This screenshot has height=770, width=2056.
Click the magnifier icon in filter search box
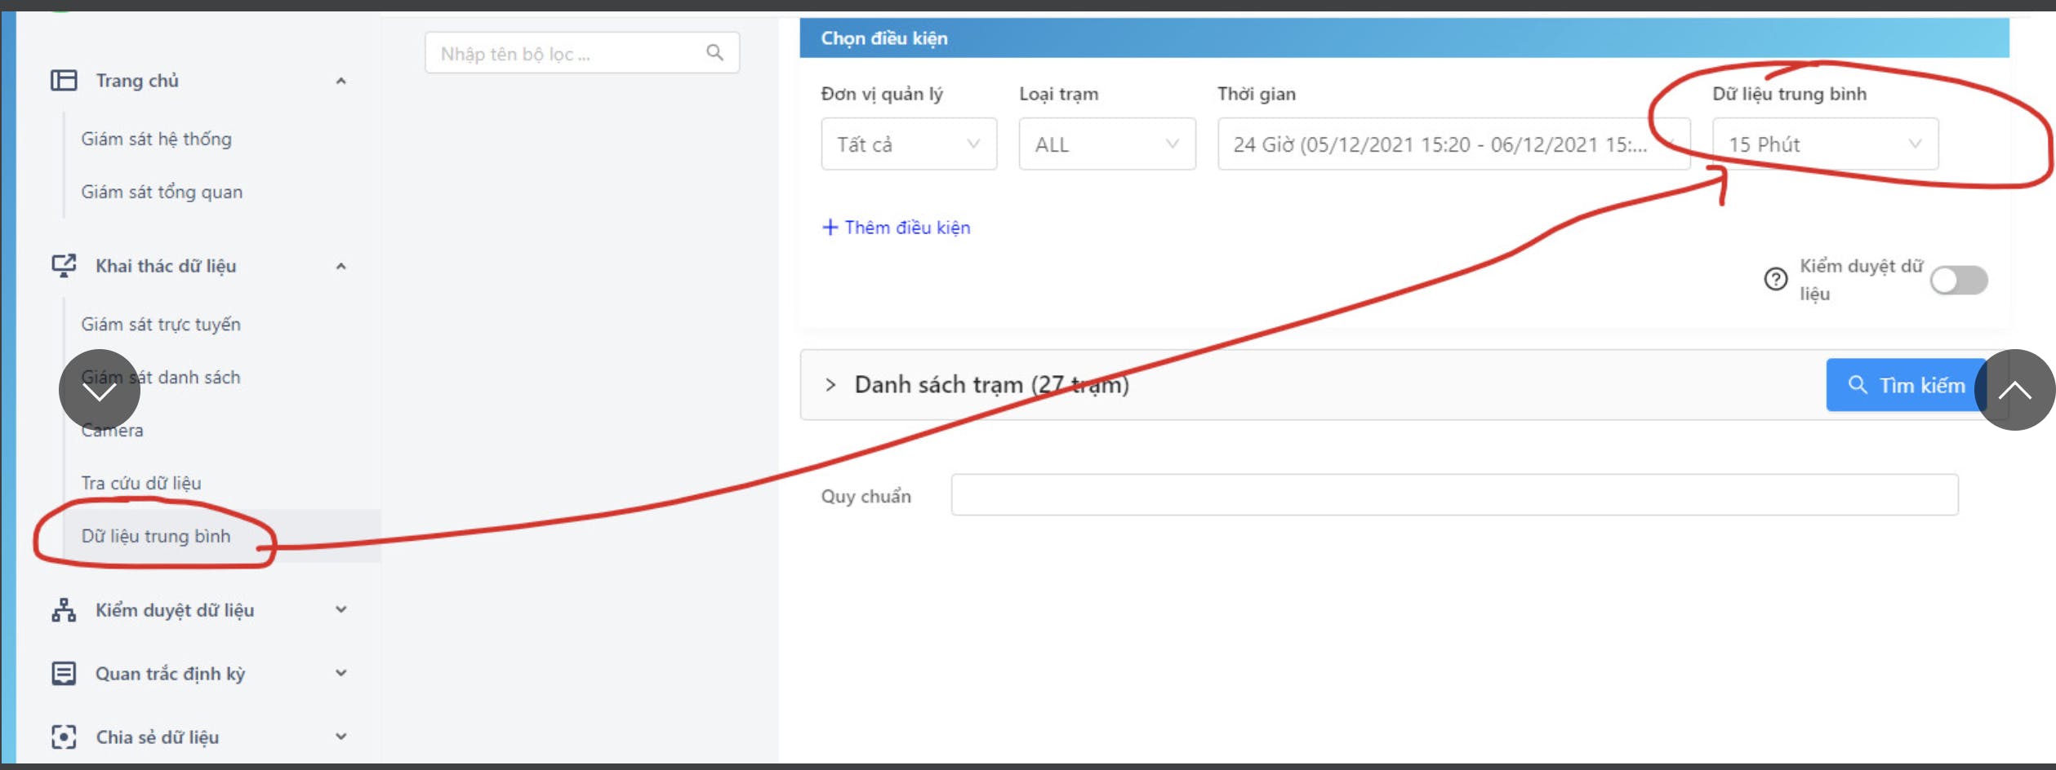(714, 53)
